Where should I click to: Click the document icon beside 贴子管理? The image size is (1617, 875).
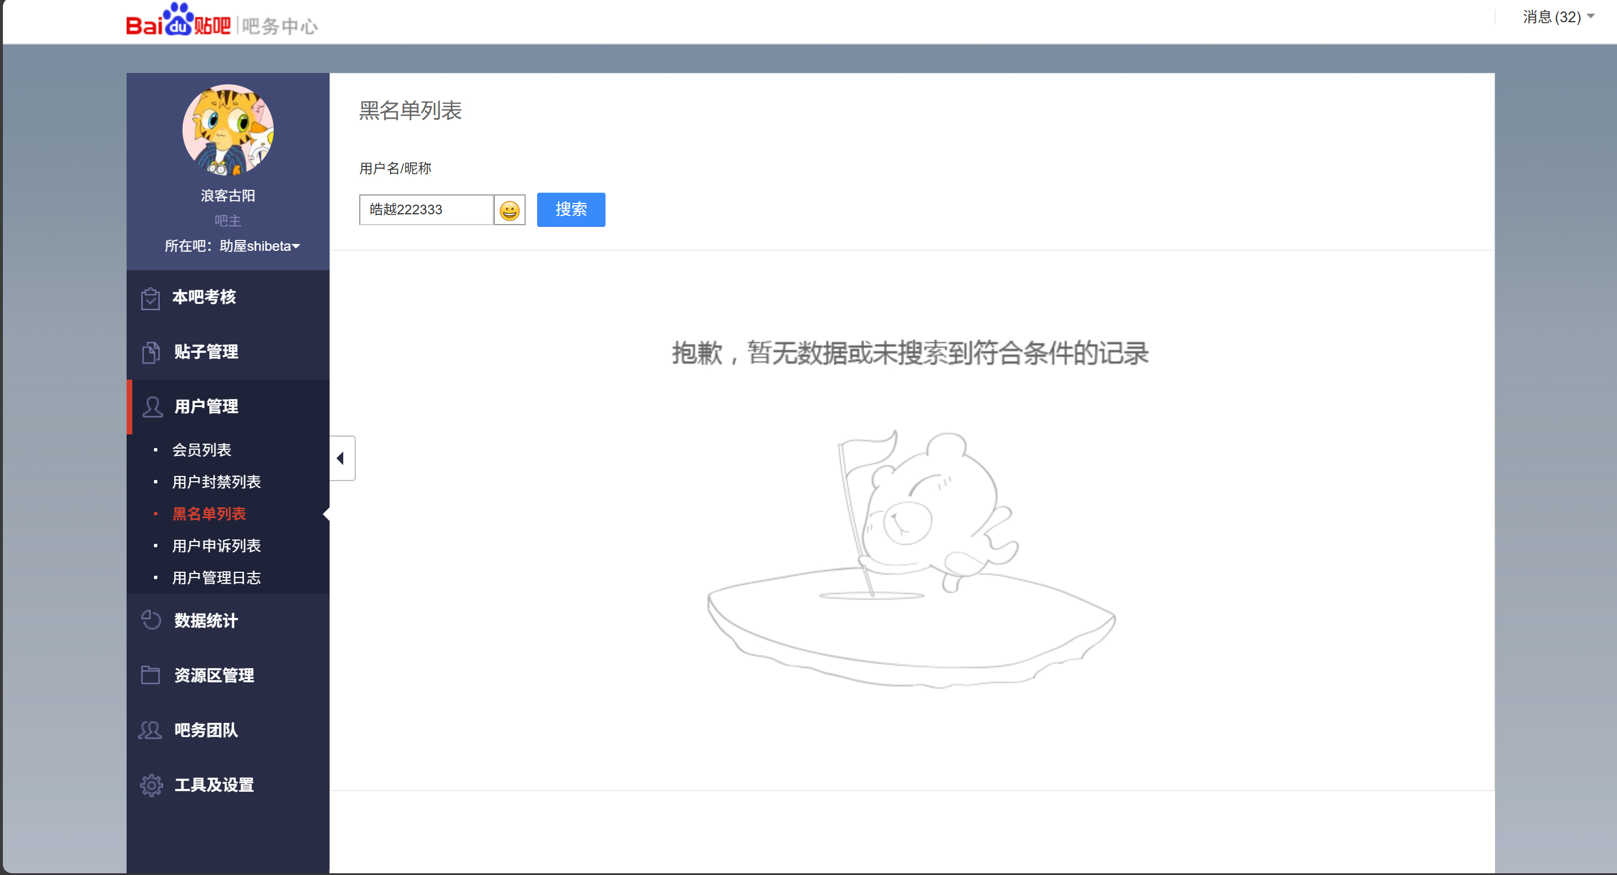click(151, 352)
